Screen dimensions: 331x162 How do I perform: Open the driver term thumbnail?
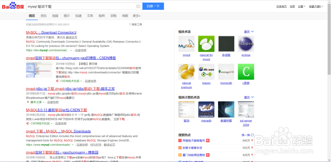pos(186,110)
